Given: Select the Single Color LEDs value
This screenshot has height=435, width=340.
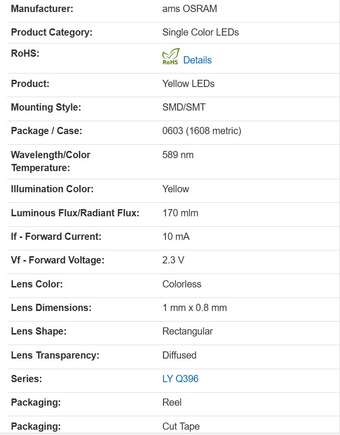Looking at the screenshot, I should 201,32.
